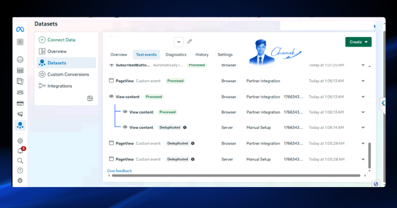Screen dimensions: 397x208
Task: Click the Give feedback link
Action: pos(119,171)
